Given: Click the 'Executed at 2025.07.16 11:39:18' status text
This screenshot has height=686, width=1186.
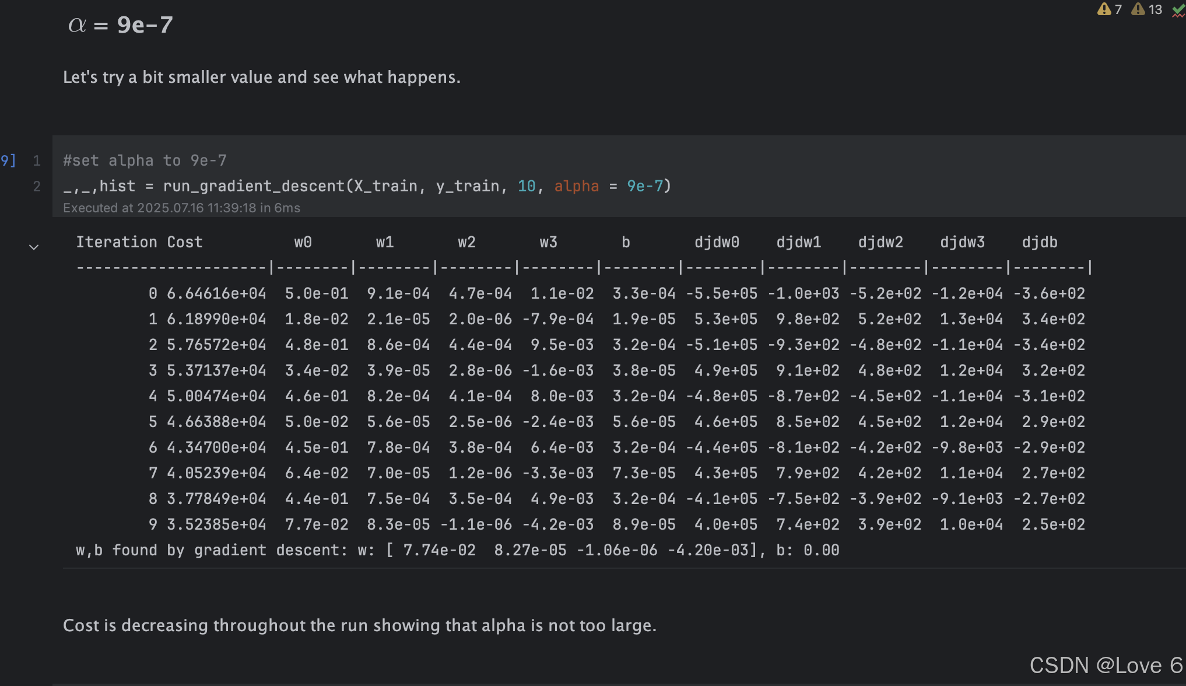Looking at the screenshot, I should click(181, 208).
